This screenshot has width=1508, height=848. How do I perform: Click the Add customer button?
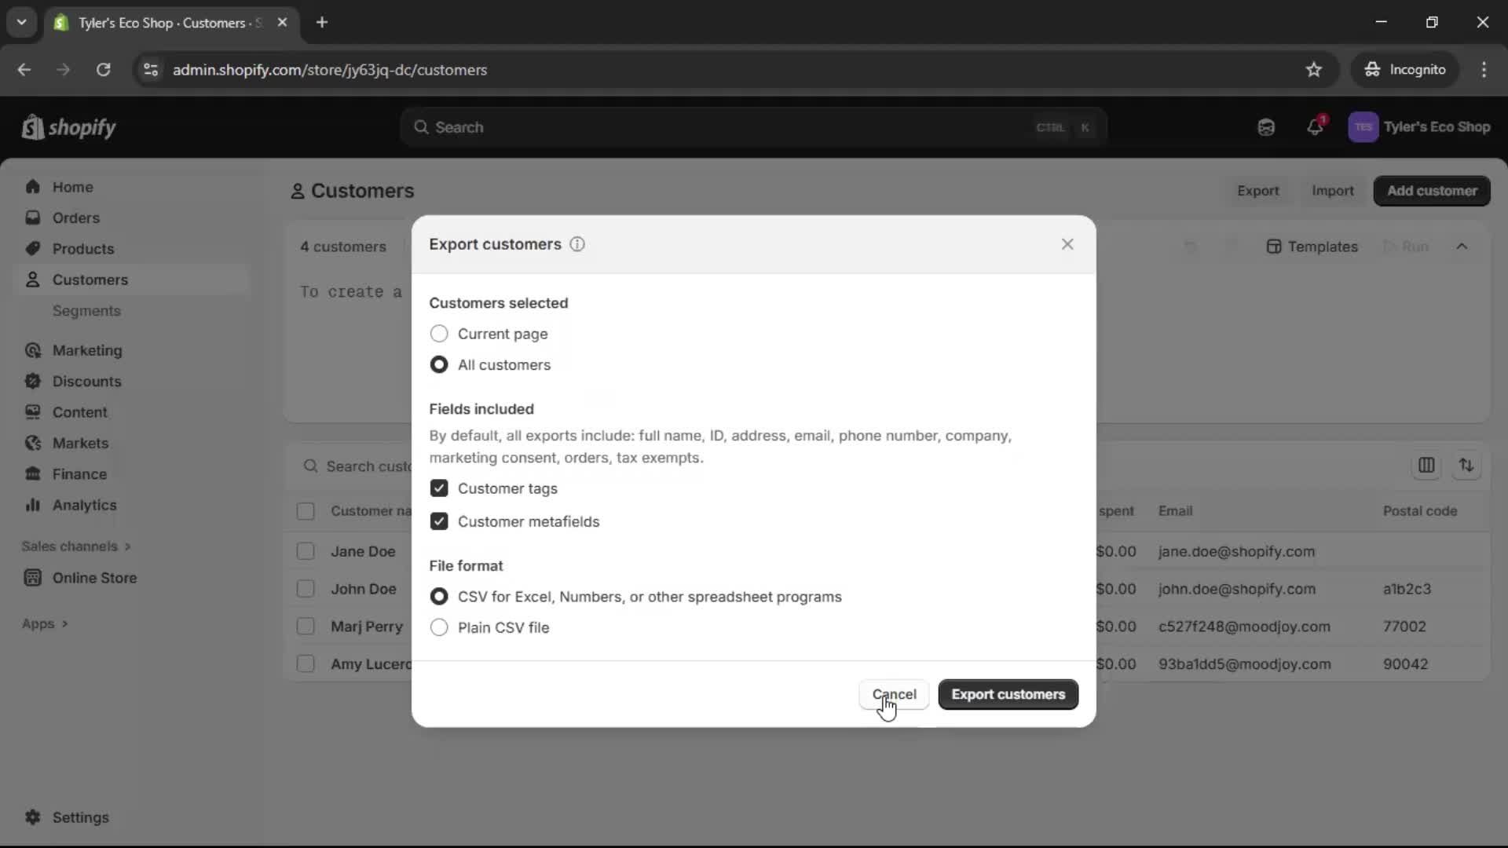point(1431,191)
